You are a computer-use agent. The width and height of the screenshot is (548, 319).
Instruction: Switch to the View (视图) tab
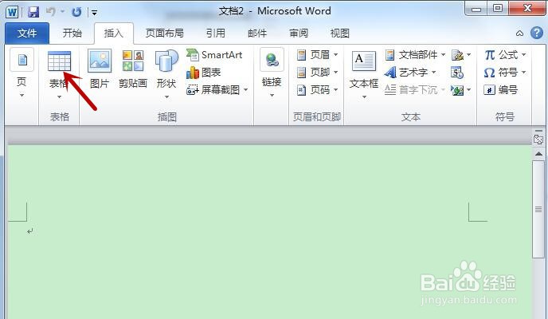[339, 33]
